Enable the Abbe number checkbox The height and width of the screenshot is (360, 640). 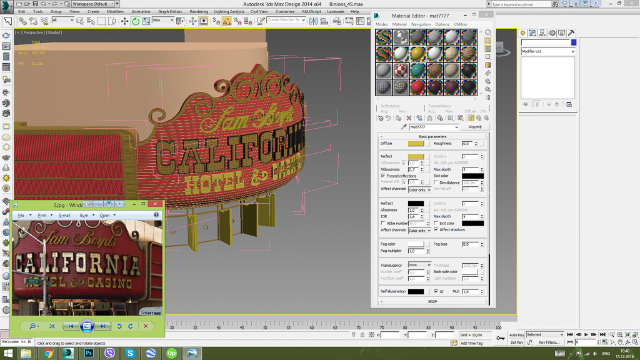383,223
